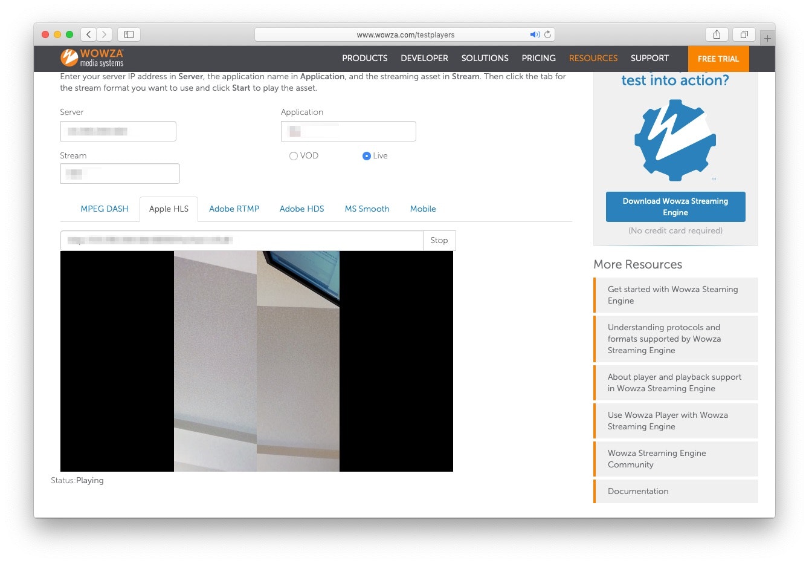Image resolution: width=809 pixels, height=563 pixels.
Task: Click Download Wowza Streaming Engine button
Action: tap(675, 207)
